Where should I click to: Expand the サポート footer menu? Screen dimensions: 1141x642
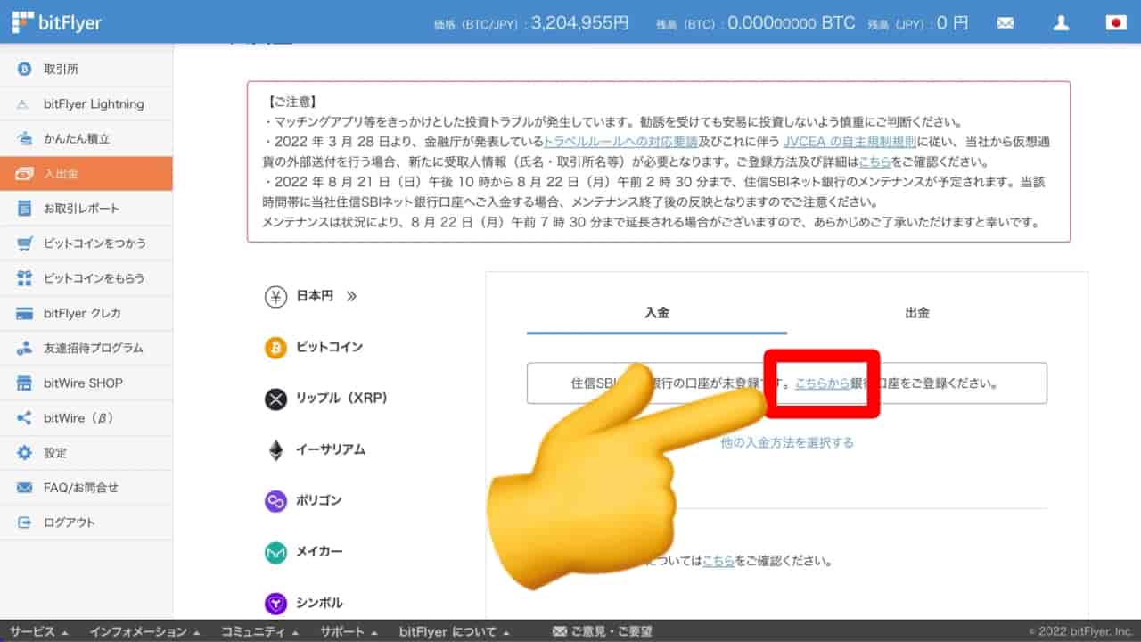point(349,631)
